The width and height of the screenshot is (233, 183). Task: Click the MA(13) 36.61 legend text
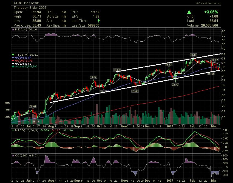(x=22, y=64)
